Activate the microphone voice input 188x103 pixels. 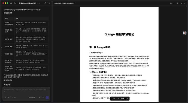click(43, 98)
